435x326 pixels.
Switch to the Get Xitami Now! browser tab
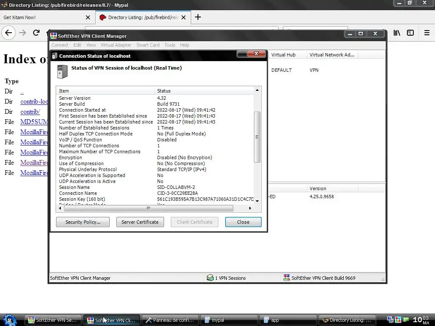pos(47,17)
